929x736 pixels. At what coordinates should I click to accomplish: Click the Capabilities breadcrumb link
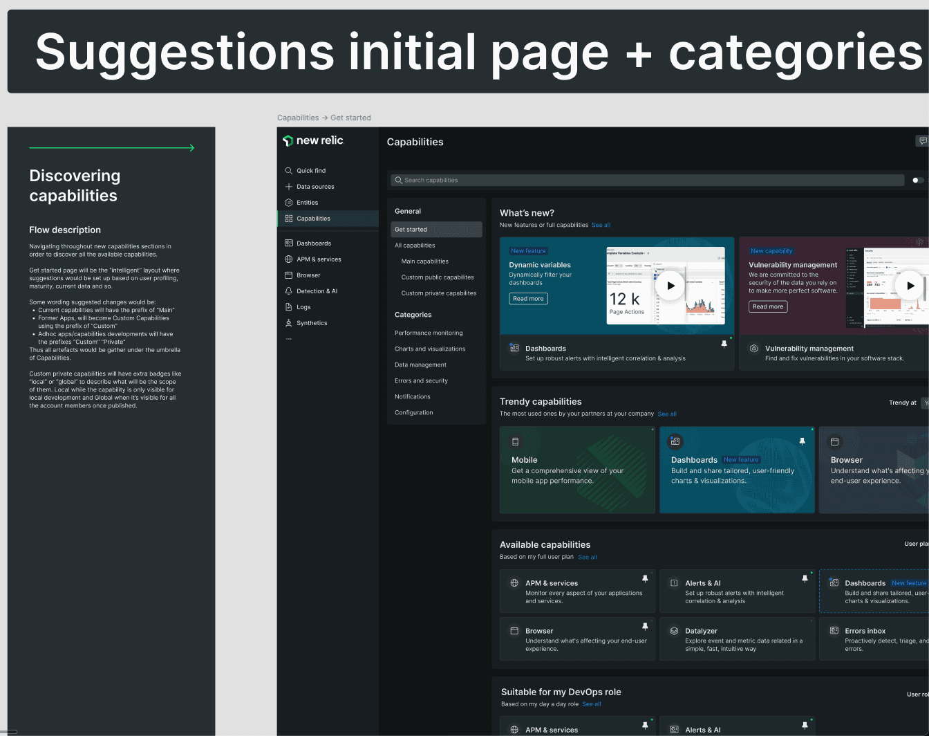pyautogui.click(x=298, y=118)
